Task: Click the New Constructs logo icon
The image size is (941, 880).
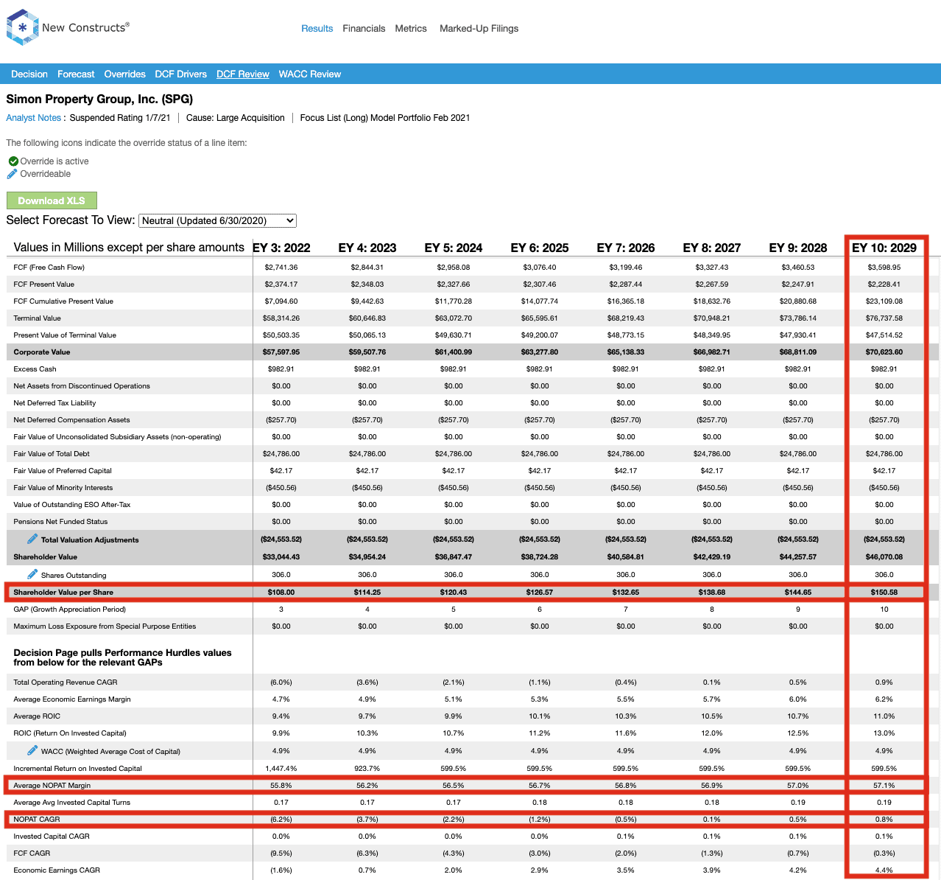Action: coord(22,28)
